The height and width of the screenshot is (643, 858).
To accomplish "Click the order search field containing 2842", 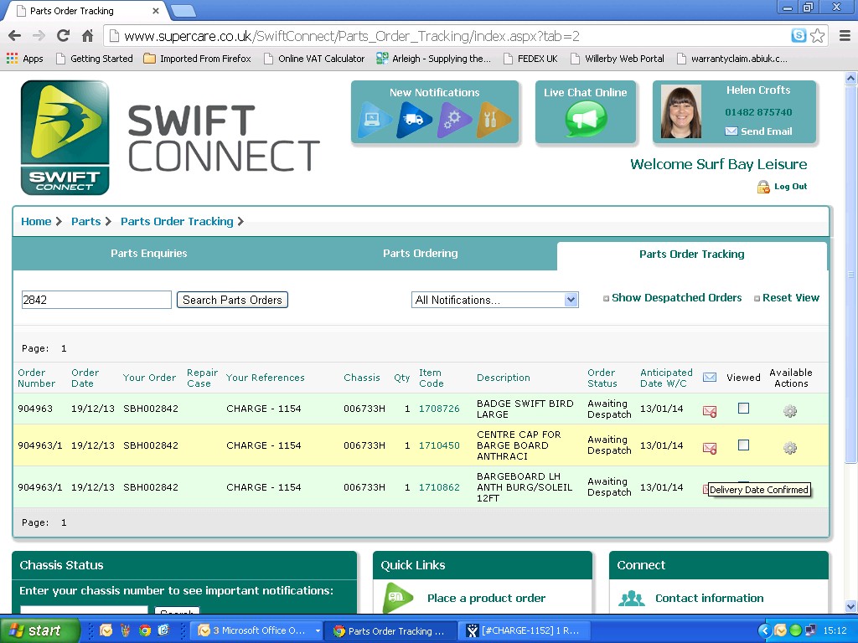I will [x=96, y=300].
